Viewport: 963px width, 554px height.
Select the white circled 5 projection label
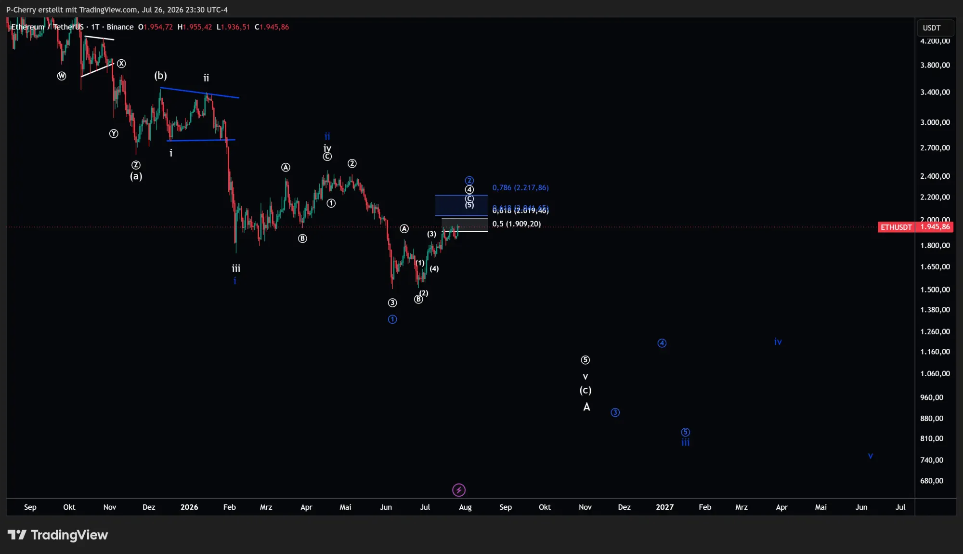click(585, 360)
